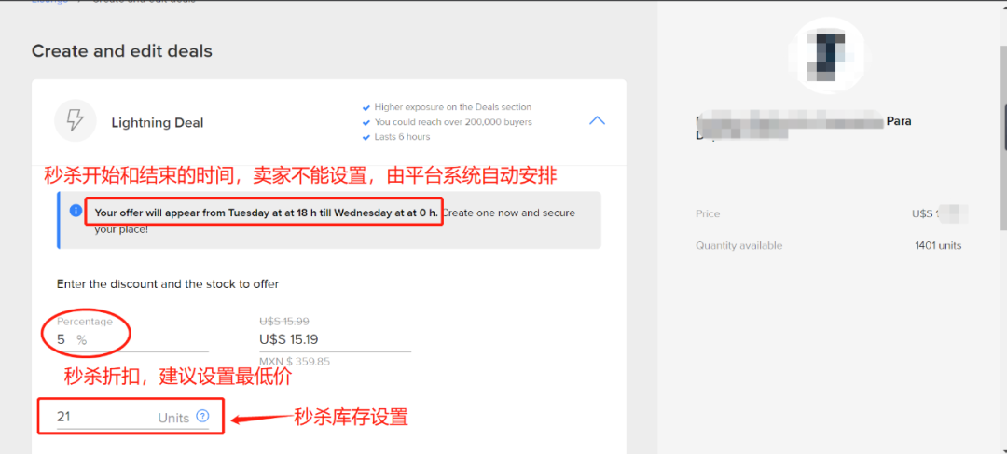Select the Lightning Deal heading
The height and width of the screenshot is (454, 1007).
[x=158, y=123]
